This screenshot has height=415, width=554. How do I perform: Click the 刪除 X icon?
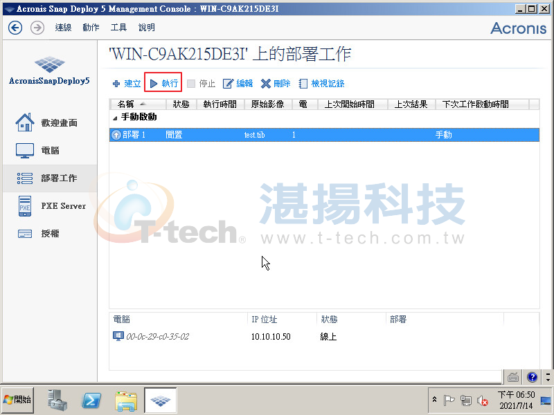tap(266, 84)
